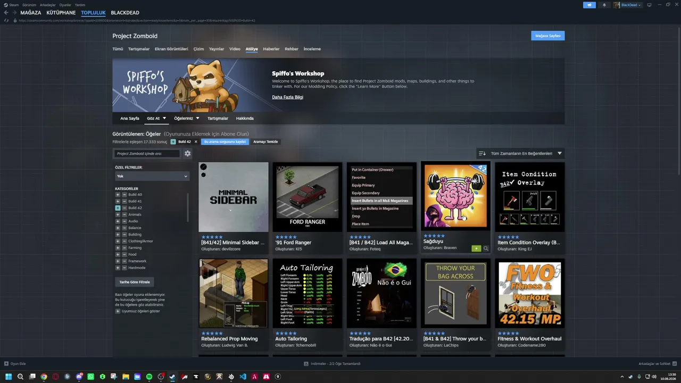Open the notifications bell

(x=604, y=5)
